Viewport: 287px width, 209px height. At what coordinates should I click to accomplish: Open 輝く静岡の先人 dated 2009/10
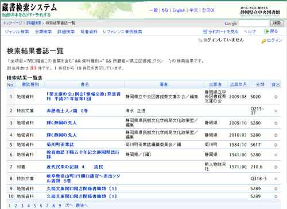click(61, 123)
